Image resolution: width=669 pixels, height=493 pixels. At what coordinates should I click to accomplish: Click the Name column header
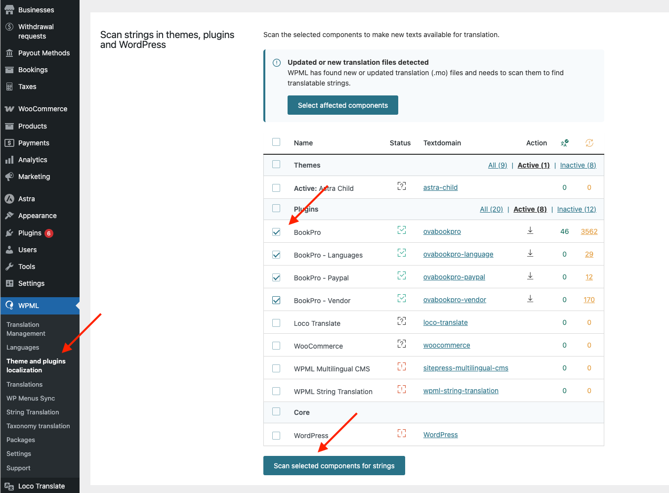(303, 143)
